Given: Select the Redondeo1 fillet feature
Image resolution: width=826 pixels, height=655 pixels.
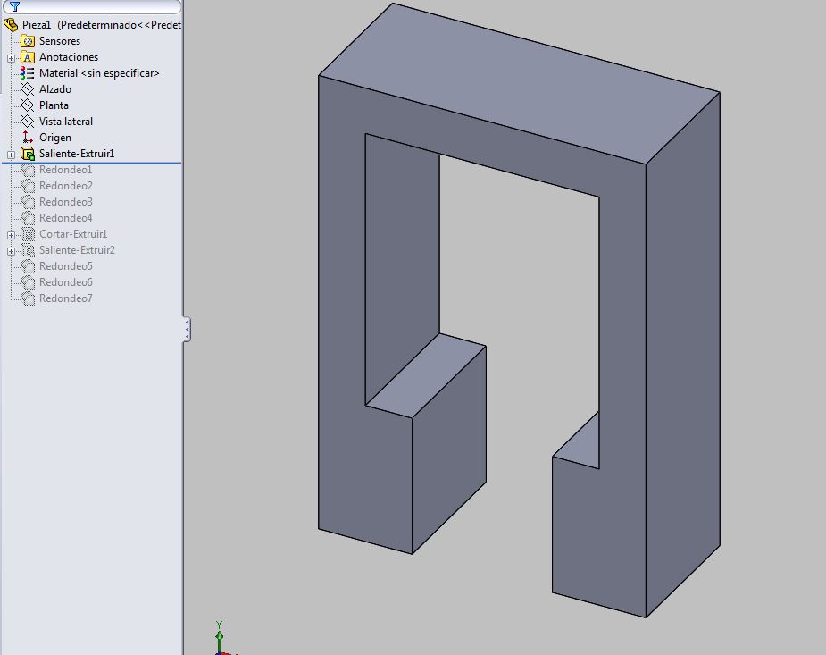Looking at the screenshot, I should 65,170.
